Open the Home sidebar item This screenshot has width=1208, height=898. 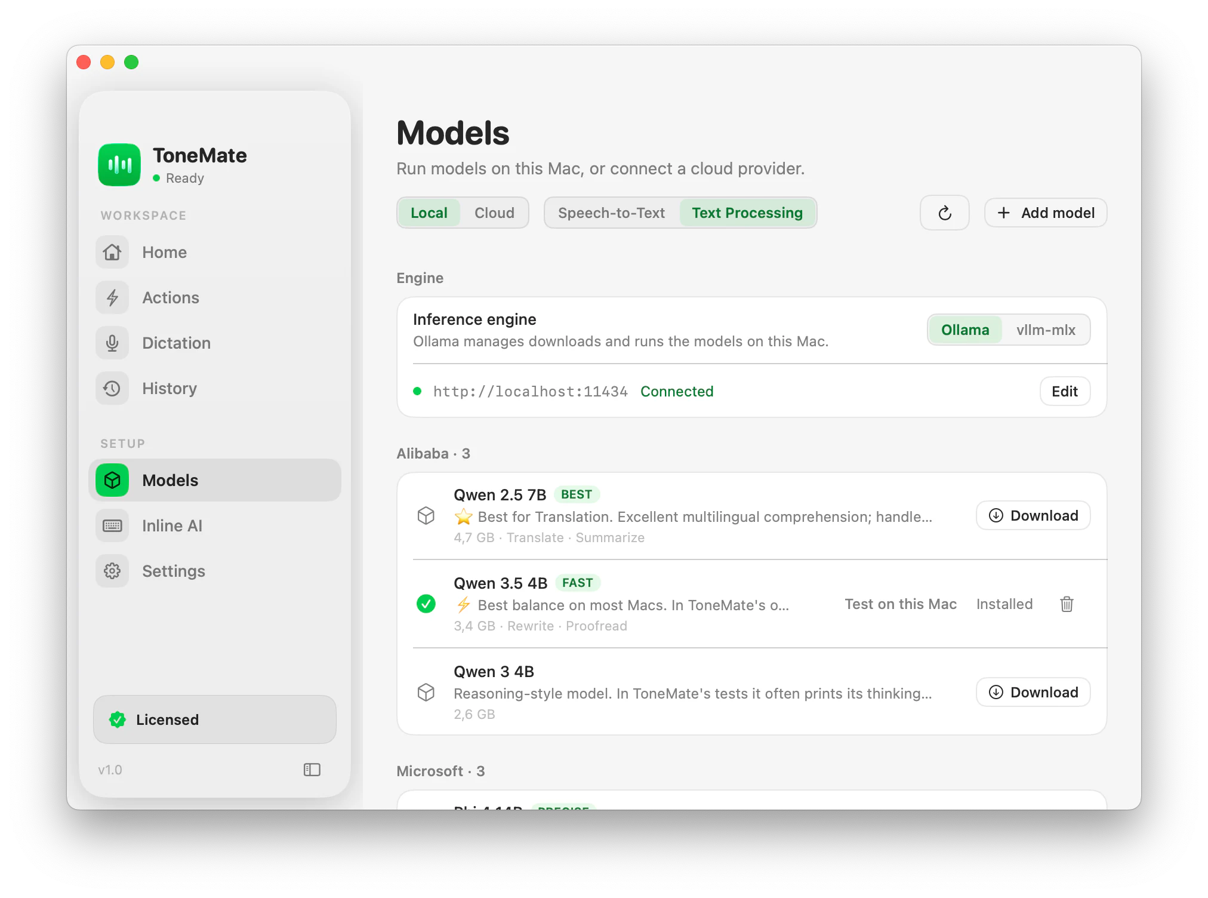pos(215,252)
